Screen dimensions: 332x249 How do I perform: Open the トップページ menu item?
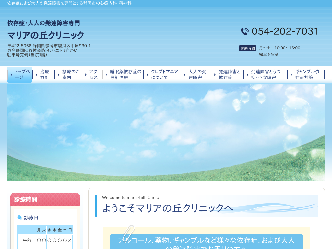22,75
